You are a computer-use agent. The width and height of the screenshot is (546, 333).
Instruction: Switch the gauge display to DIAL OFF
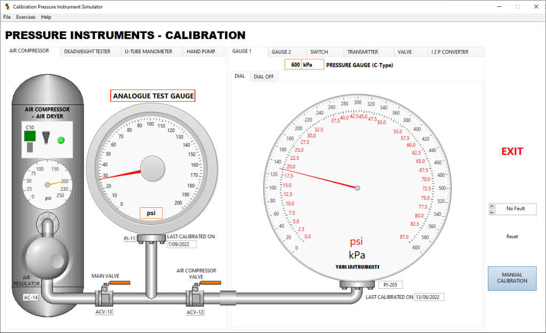coord(263,76)
